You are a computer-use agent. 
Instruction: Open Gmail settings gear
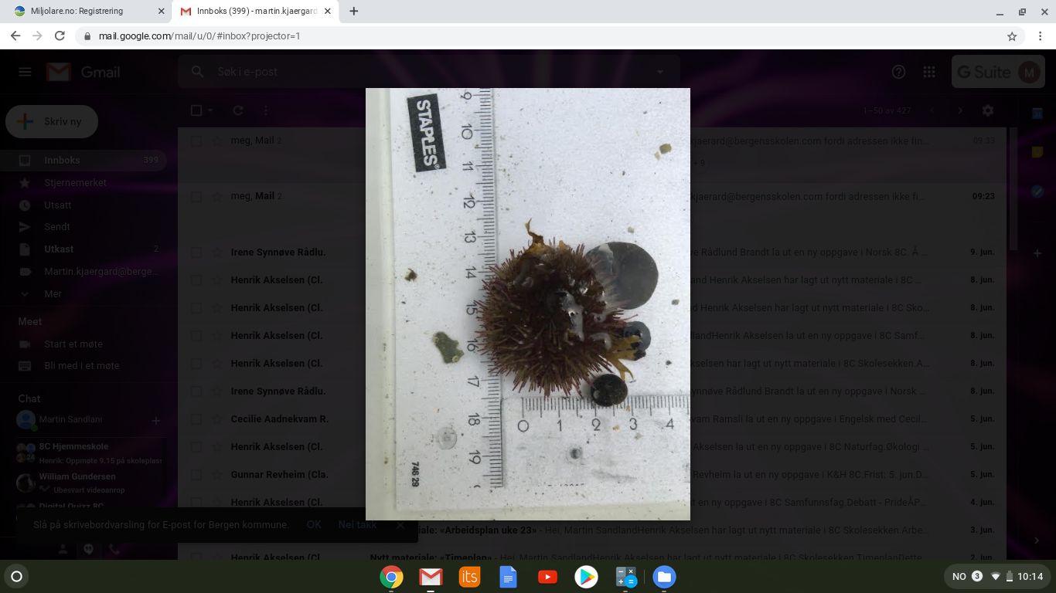tap(987, 110)
